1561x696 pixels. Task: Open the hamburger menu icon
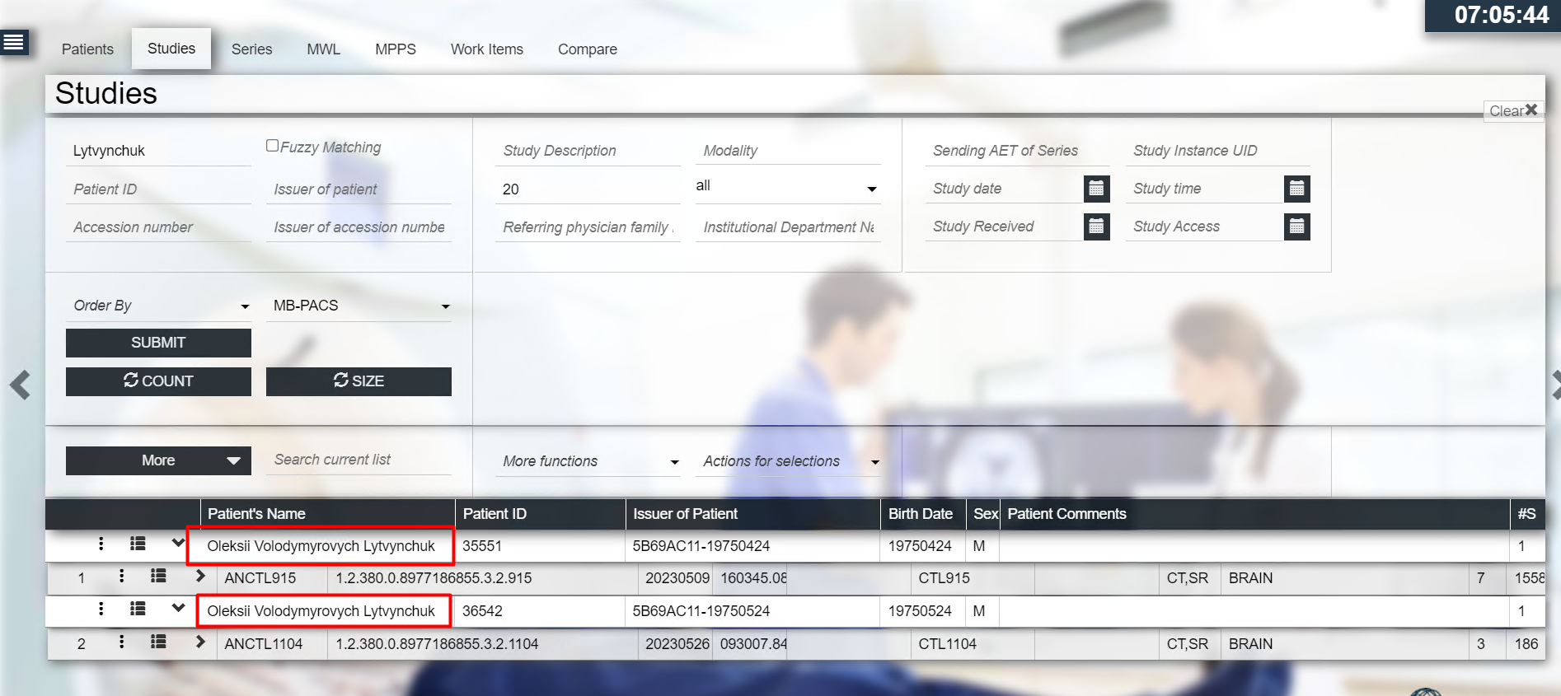click(x=14, y=42)
